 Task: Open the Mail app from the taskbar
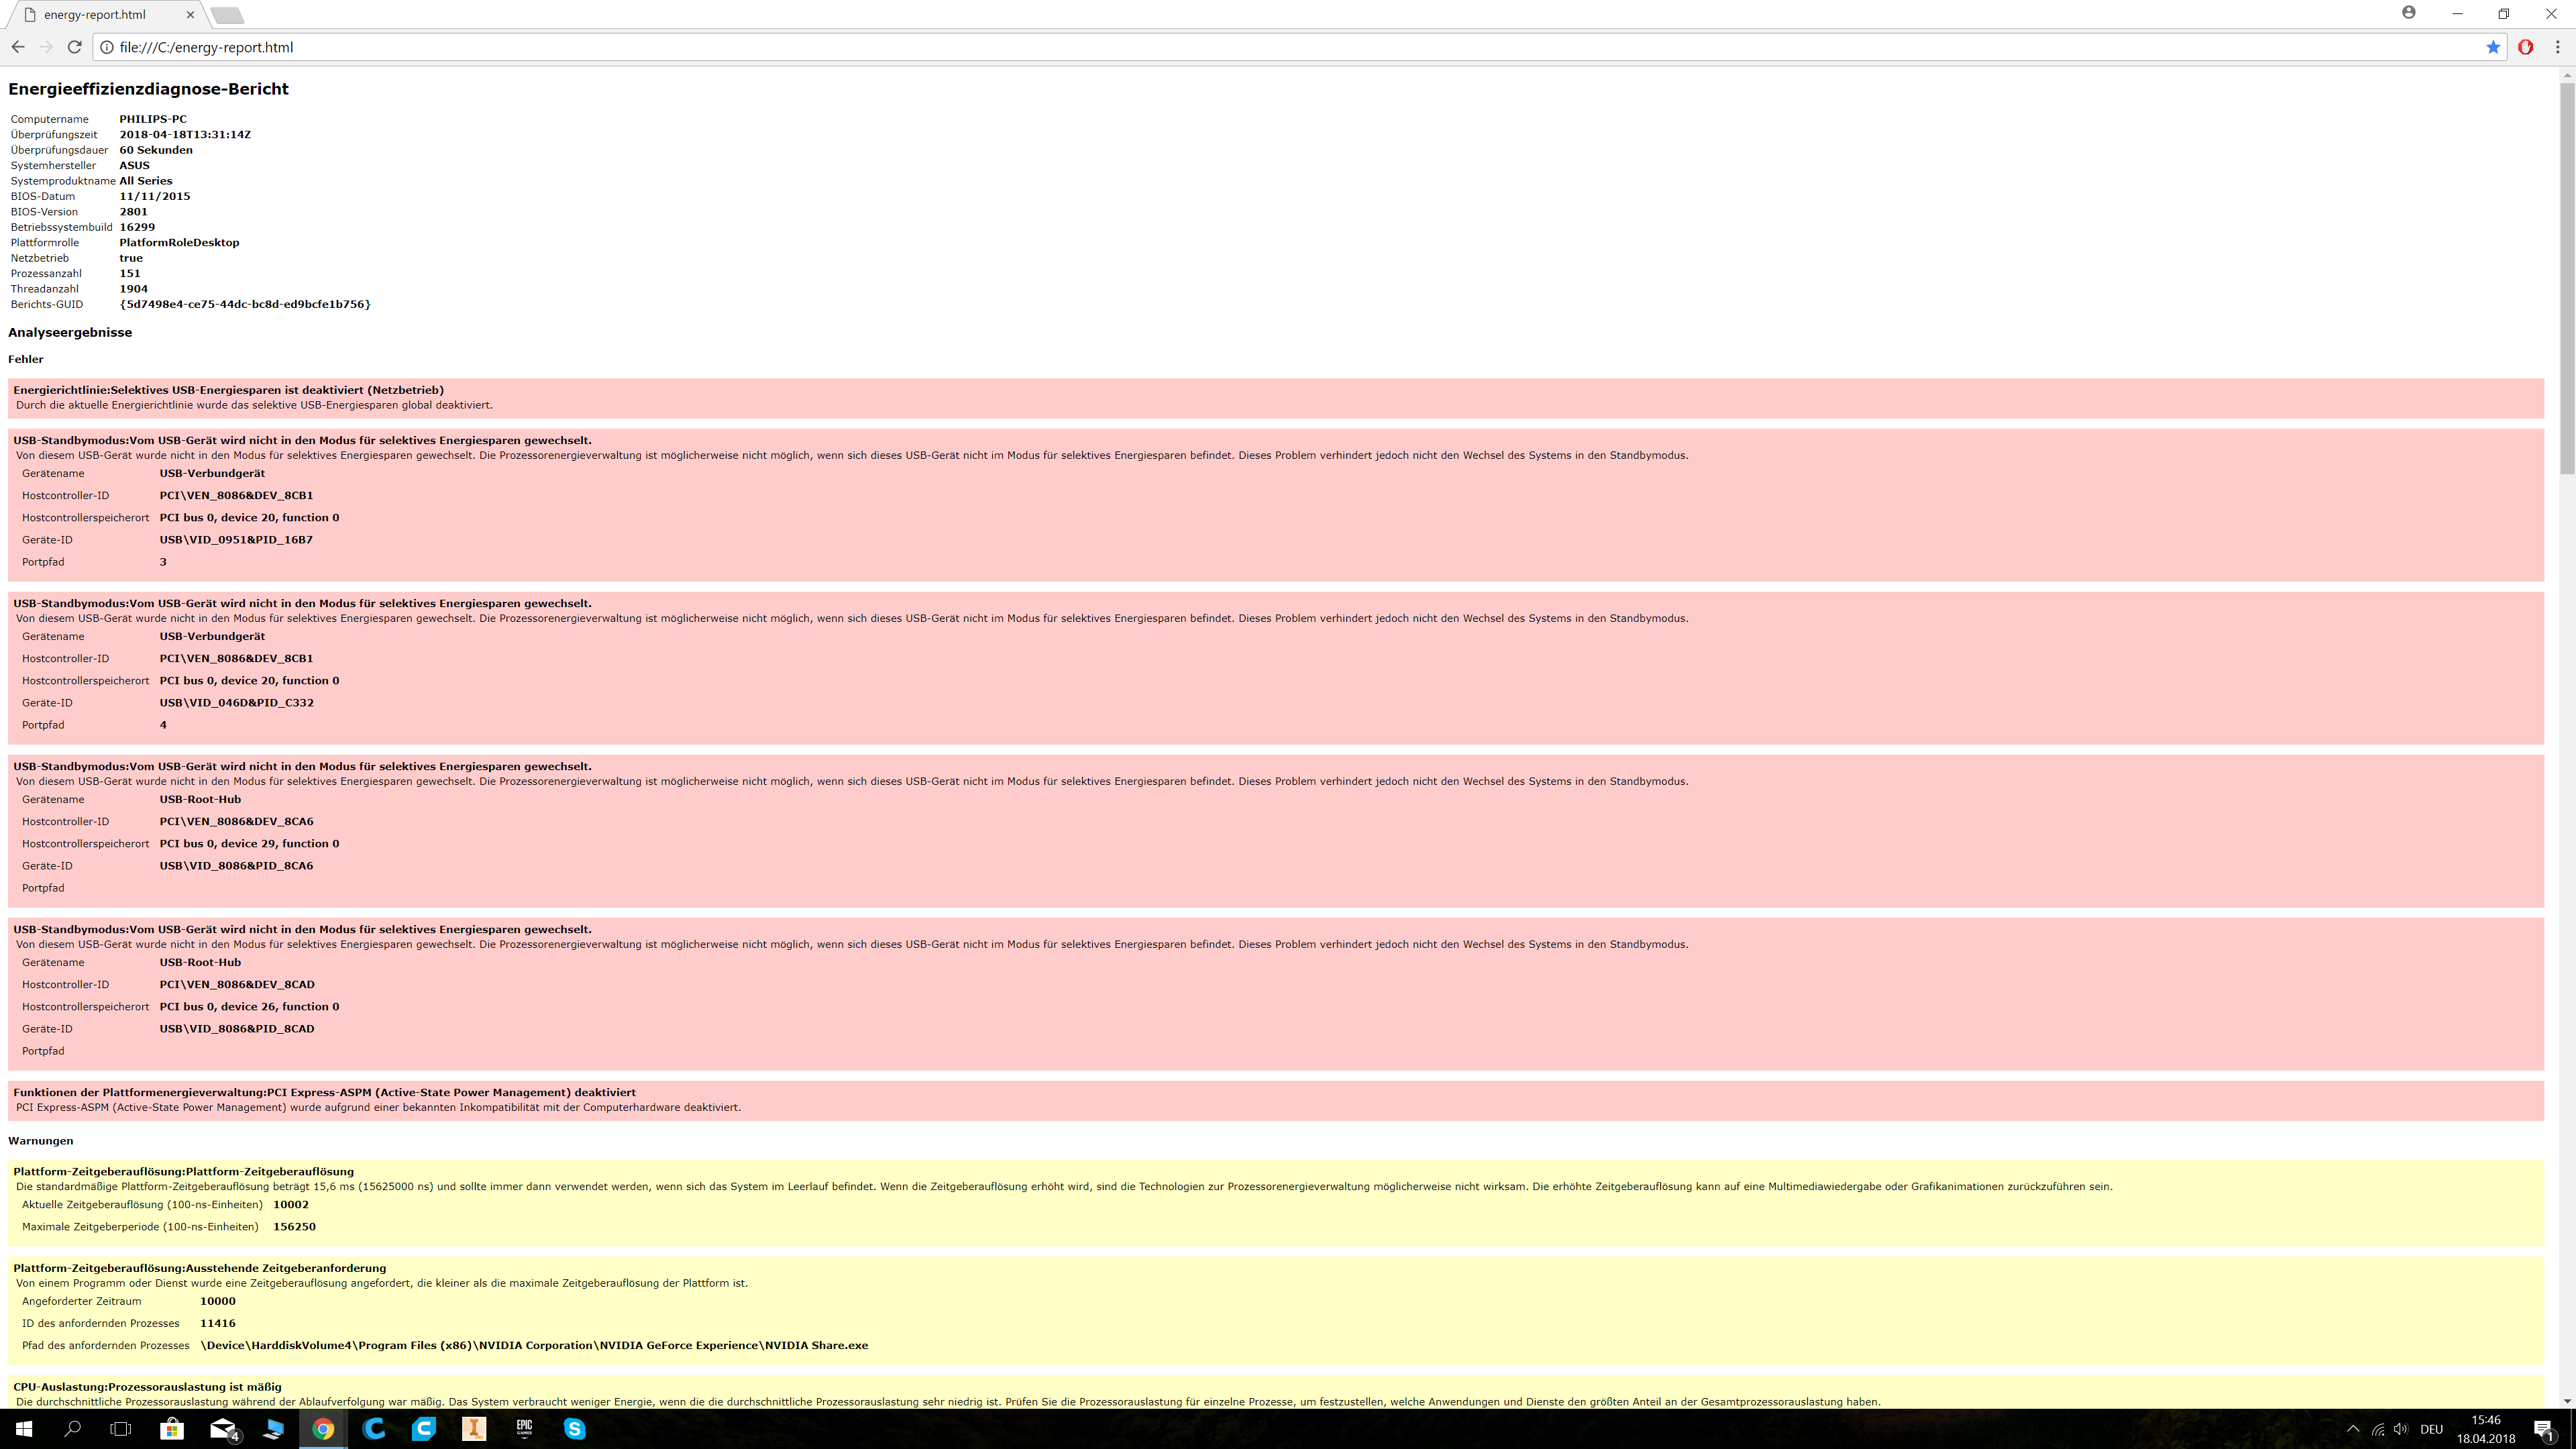(223, 1429)
